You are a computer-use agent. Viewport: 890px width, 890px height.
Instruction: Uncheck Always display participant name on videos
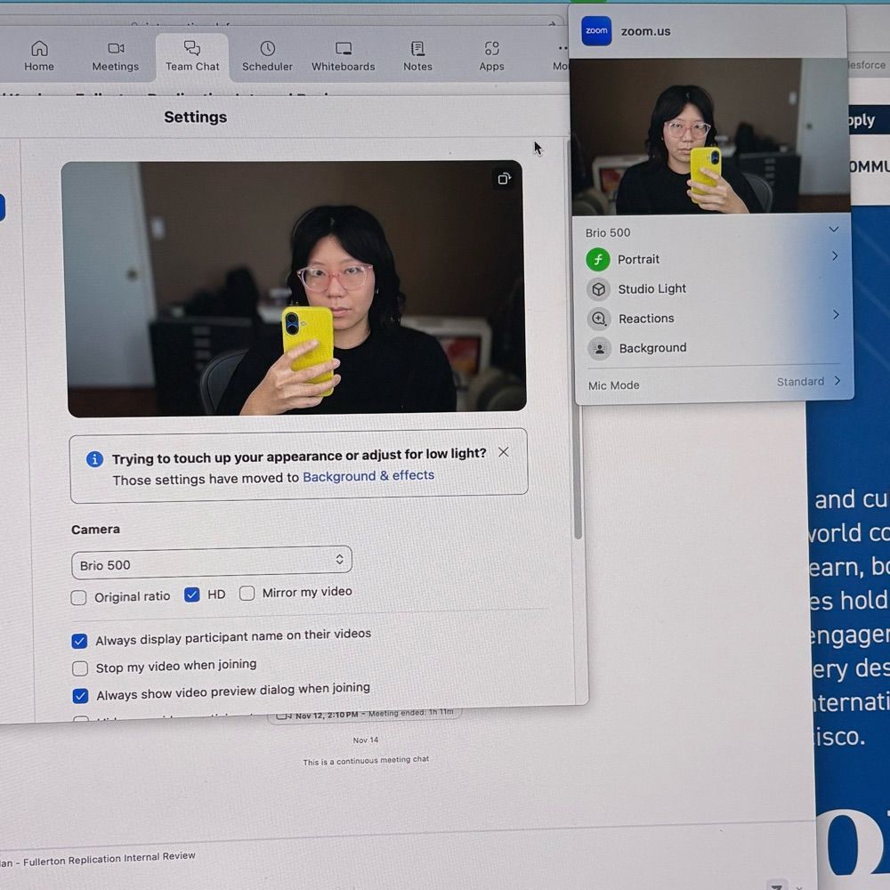coord(79,641)
